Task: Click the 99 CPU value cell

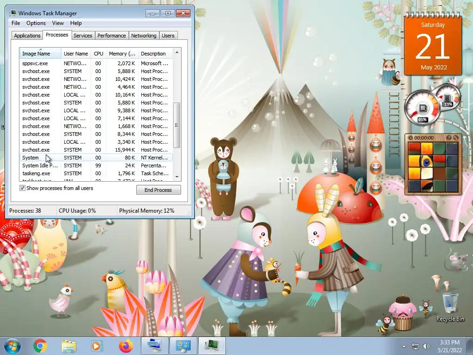Action: tap(98, 165)
